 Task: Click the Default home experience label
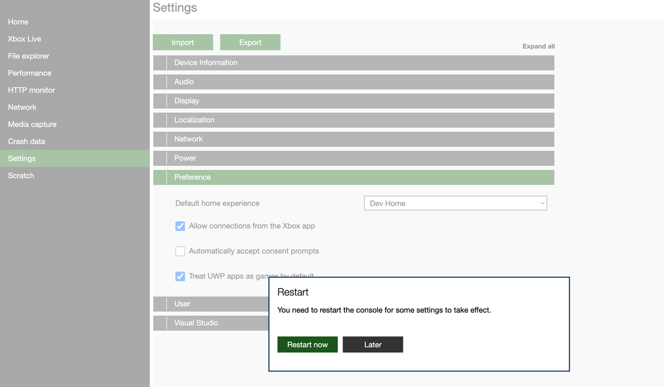[217, 204]
